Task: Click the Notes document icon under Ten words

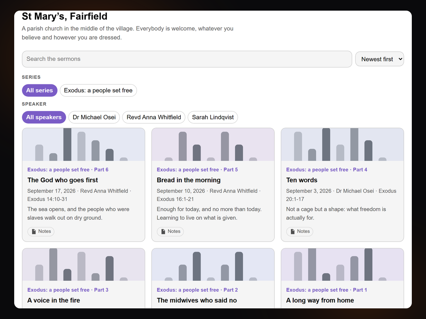Action: point(293,231)
